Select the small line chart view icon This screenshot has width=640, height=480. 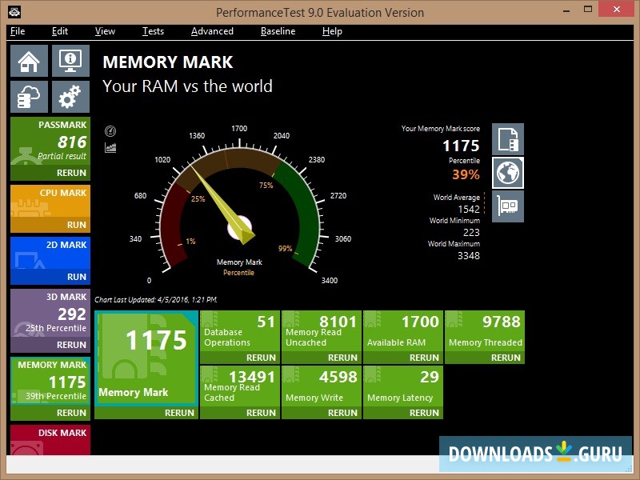point(110,147)
